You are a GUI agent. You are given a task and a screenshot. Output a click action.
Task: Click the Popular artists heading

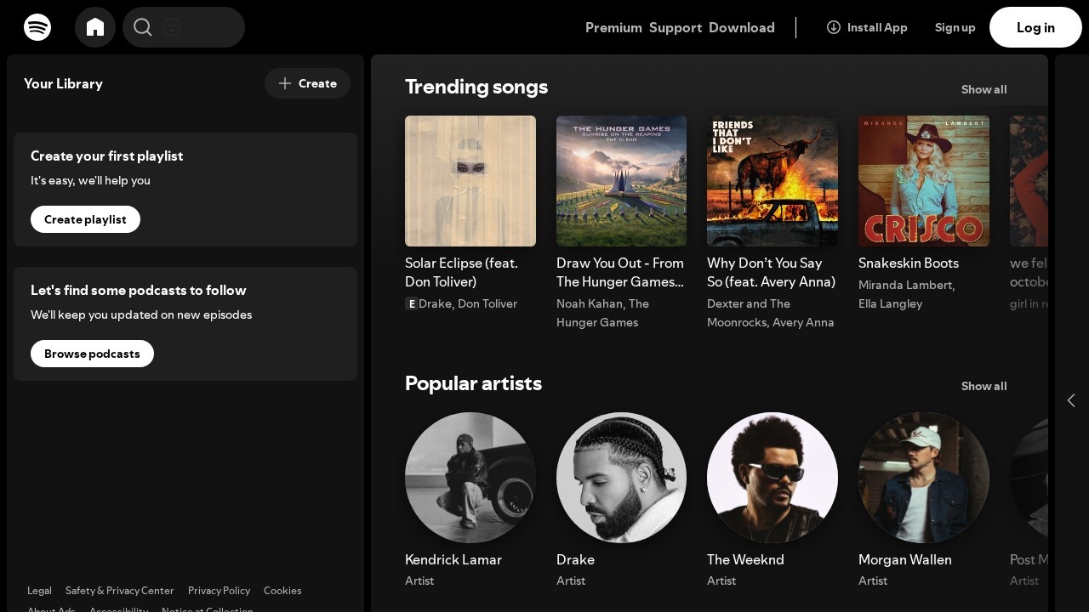473,383
